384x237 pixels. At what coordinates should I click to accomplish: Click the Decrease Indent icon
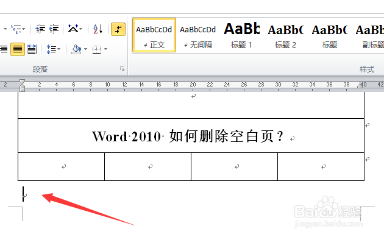point(40,29)
